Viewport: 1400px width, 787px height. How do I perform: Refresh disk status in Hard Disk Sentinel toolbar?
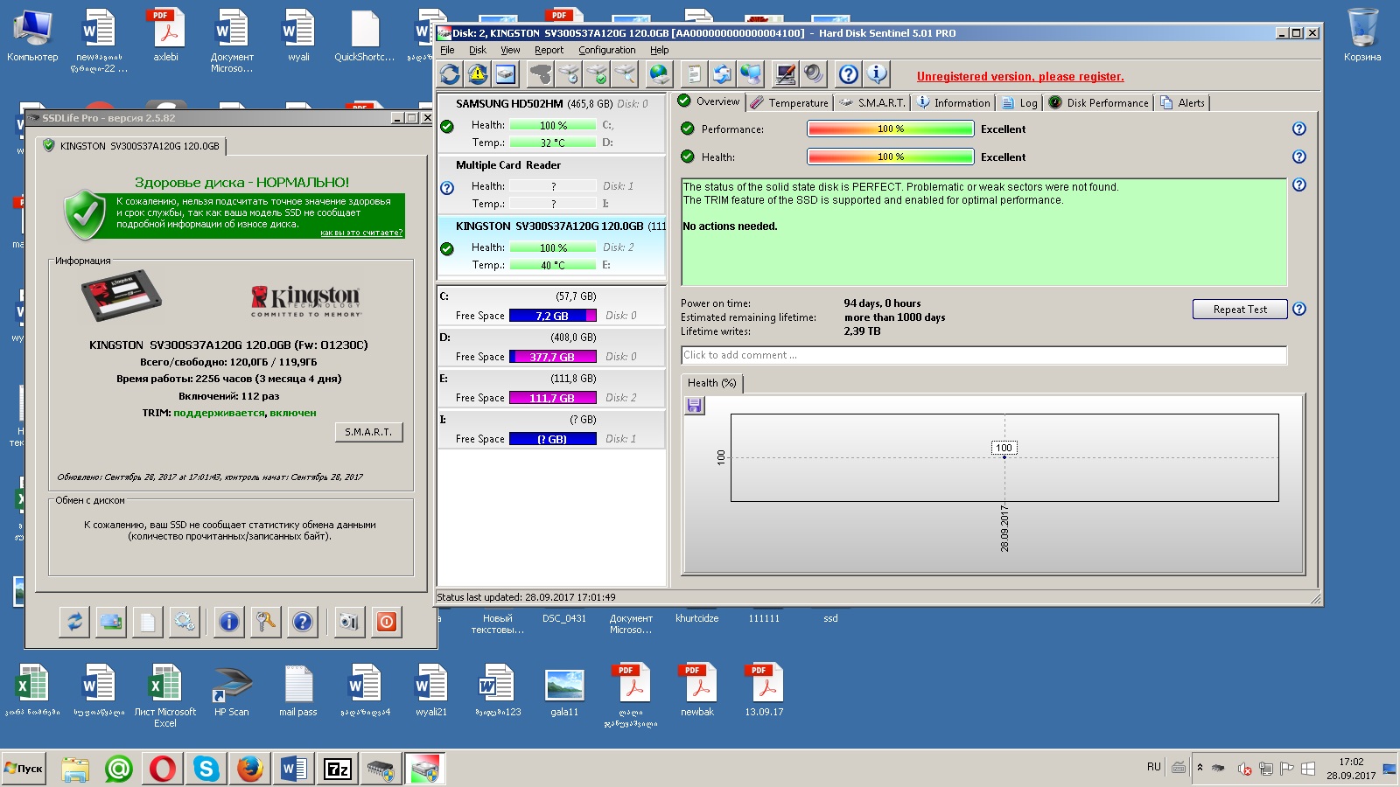tap(450, 74)
